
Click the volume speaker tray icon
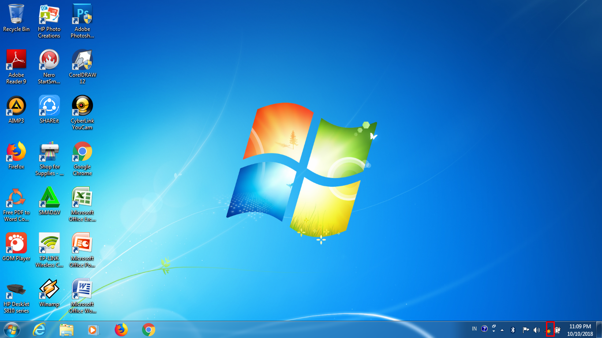tap(537, 330)
